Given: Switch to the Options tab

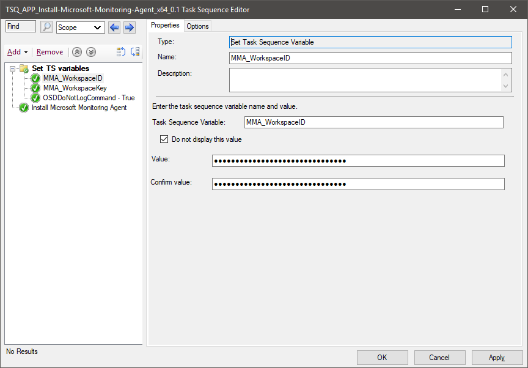Looking at the screenshot, I should (197, 26).
